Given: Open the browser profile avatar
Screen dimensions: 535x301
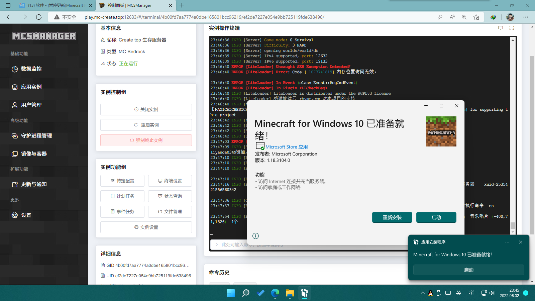Looking at the screenshot, I should pos(510,17).
